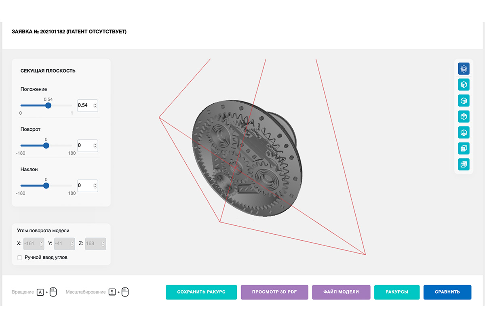The image size is (485, 323).
Task: Click the X angle field showing -161
Action: coord(34,243)
